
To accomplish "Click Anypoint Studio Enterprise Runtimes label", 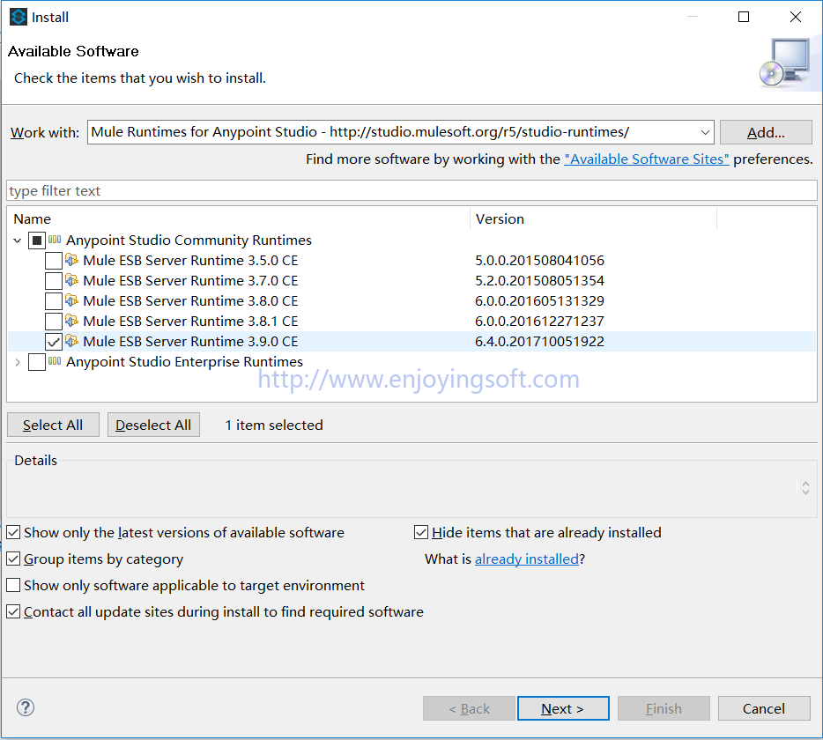I will [x=184, y=362].
